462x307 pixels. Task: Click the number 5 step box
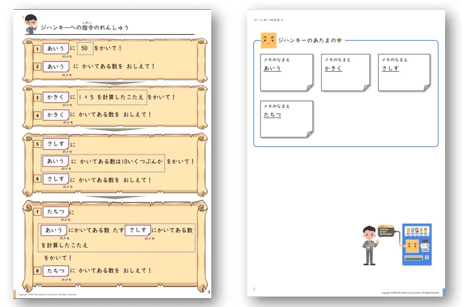[x=37, y=145]
